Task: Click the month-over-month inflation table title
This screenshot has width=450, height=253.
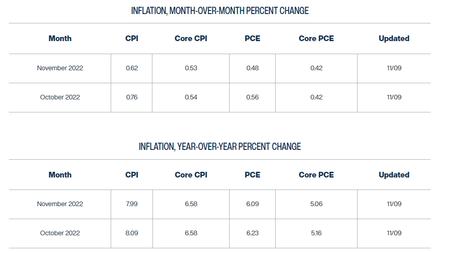Action: point(220,11)
